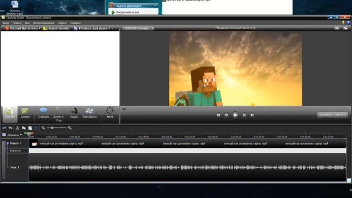Click the blue gem icon near the lightbulb

tap(348, 23)
